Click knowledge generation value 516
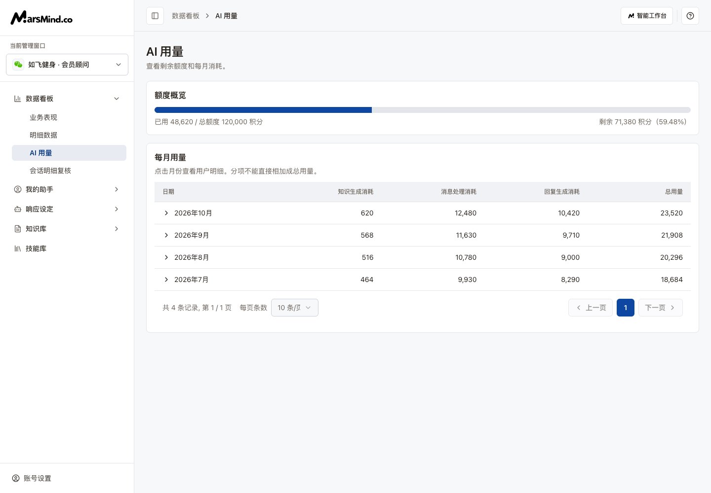Viewport: 711px width, 493px height. point(367,257)
